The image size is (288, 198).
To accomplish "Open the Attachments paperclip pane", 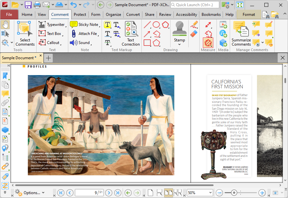I will 5,103.
